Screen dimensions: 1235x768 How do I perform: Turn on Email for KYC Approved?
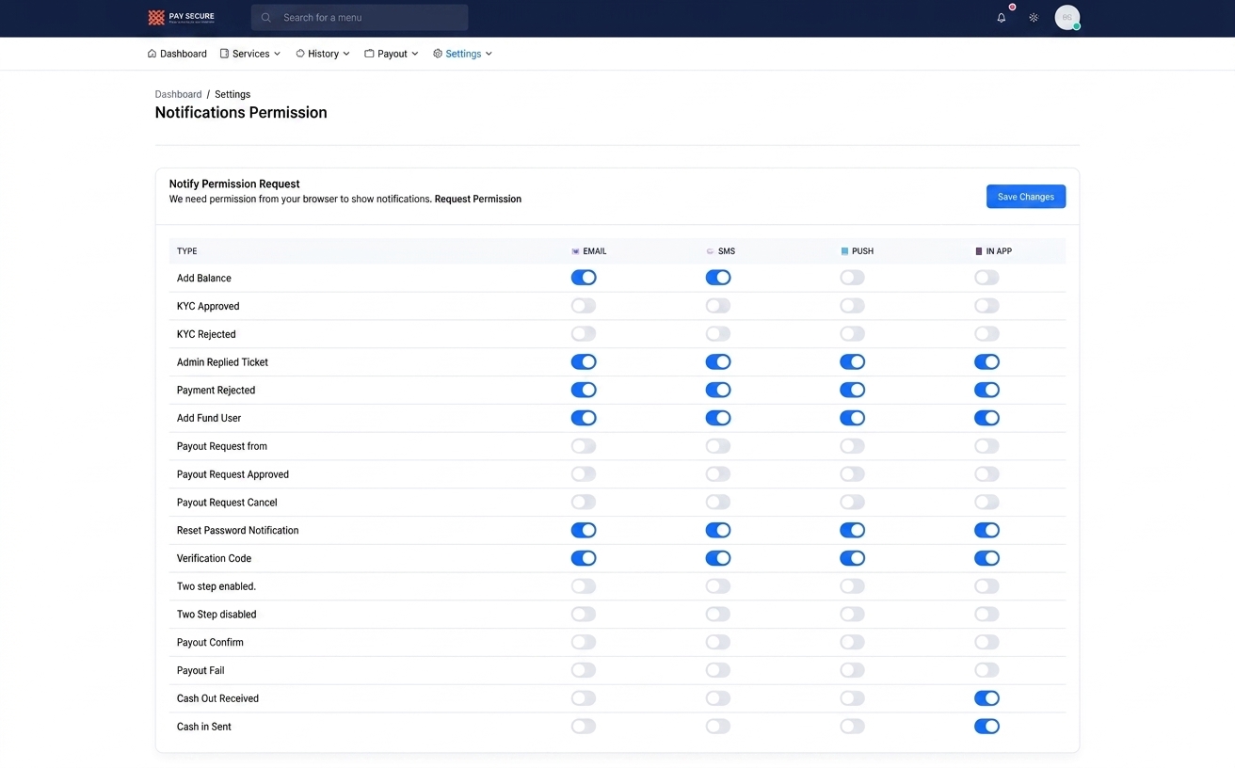coord(584,306)
